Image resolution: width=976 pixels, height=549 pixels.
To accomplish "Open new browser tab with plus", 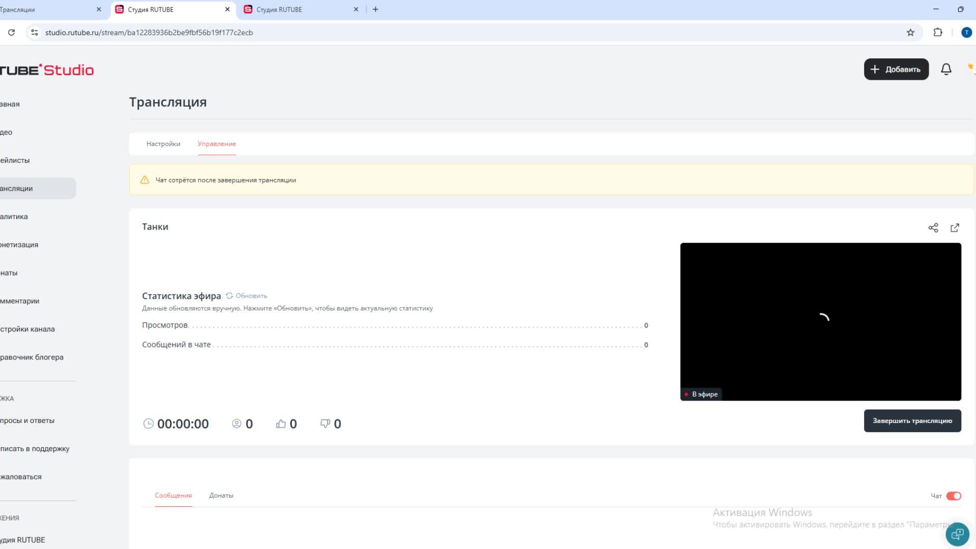I will [375, 9].
